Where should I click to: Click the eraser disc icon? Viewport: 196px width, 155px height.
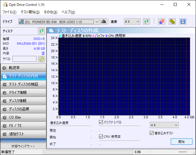[x=162, y=22]
